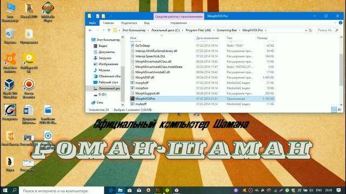Open Action Center notifications icon
This screenshot has width=346, height=194.
pos(339,190)
